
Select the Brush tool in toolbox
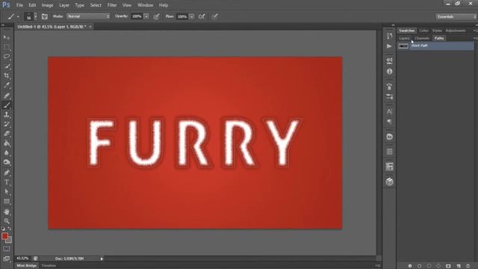(7, 105)
